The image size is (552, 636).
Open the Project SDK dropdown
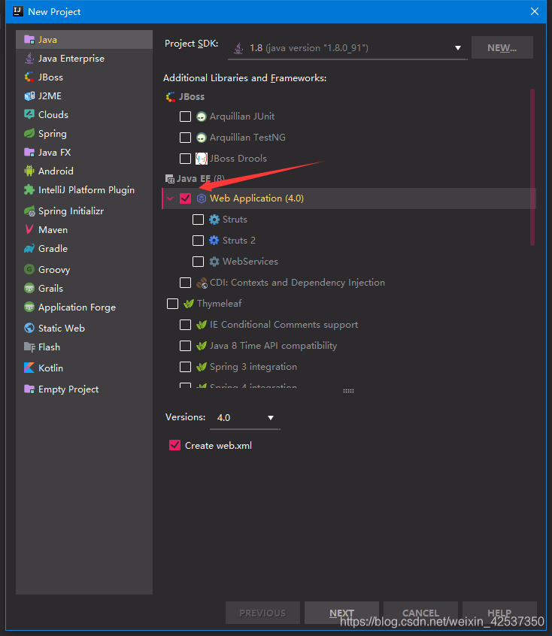[348, 48]
